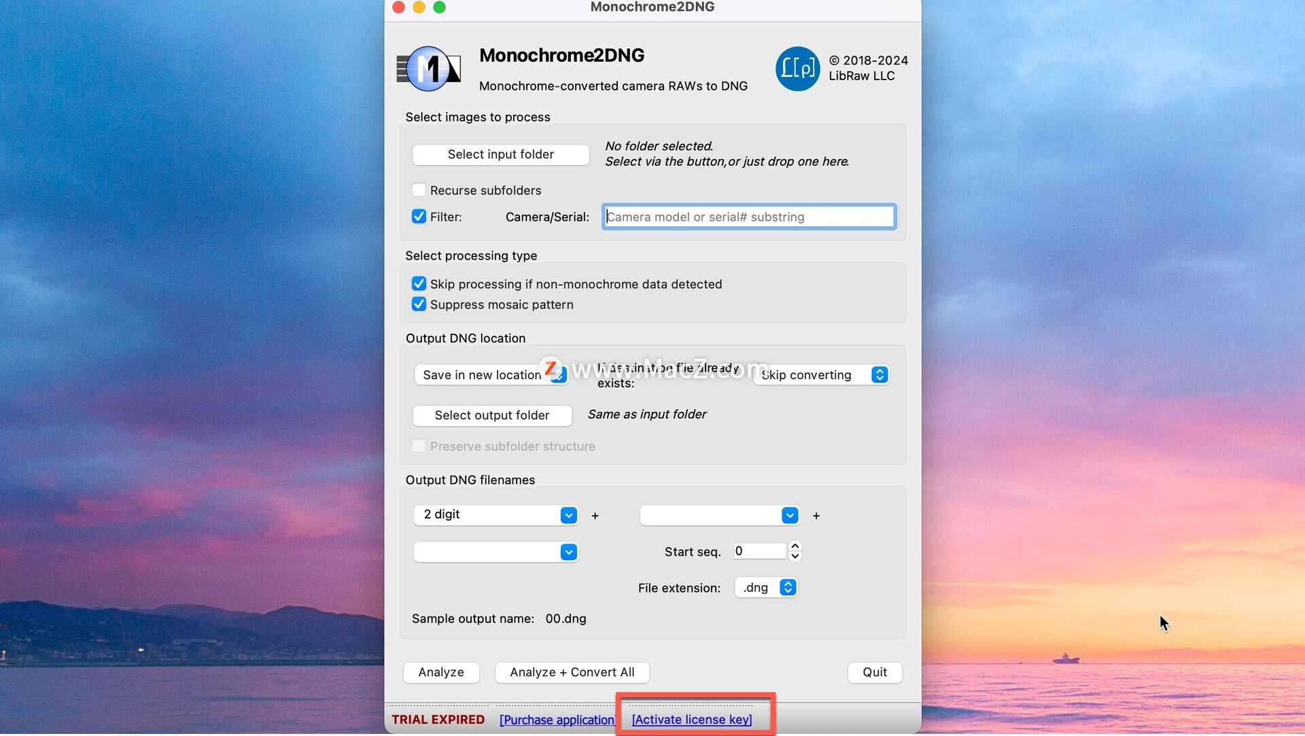The image size is (1305, 736).
Task: Click the Monochrome2DNG app logo icon
Action: (429, 69)
